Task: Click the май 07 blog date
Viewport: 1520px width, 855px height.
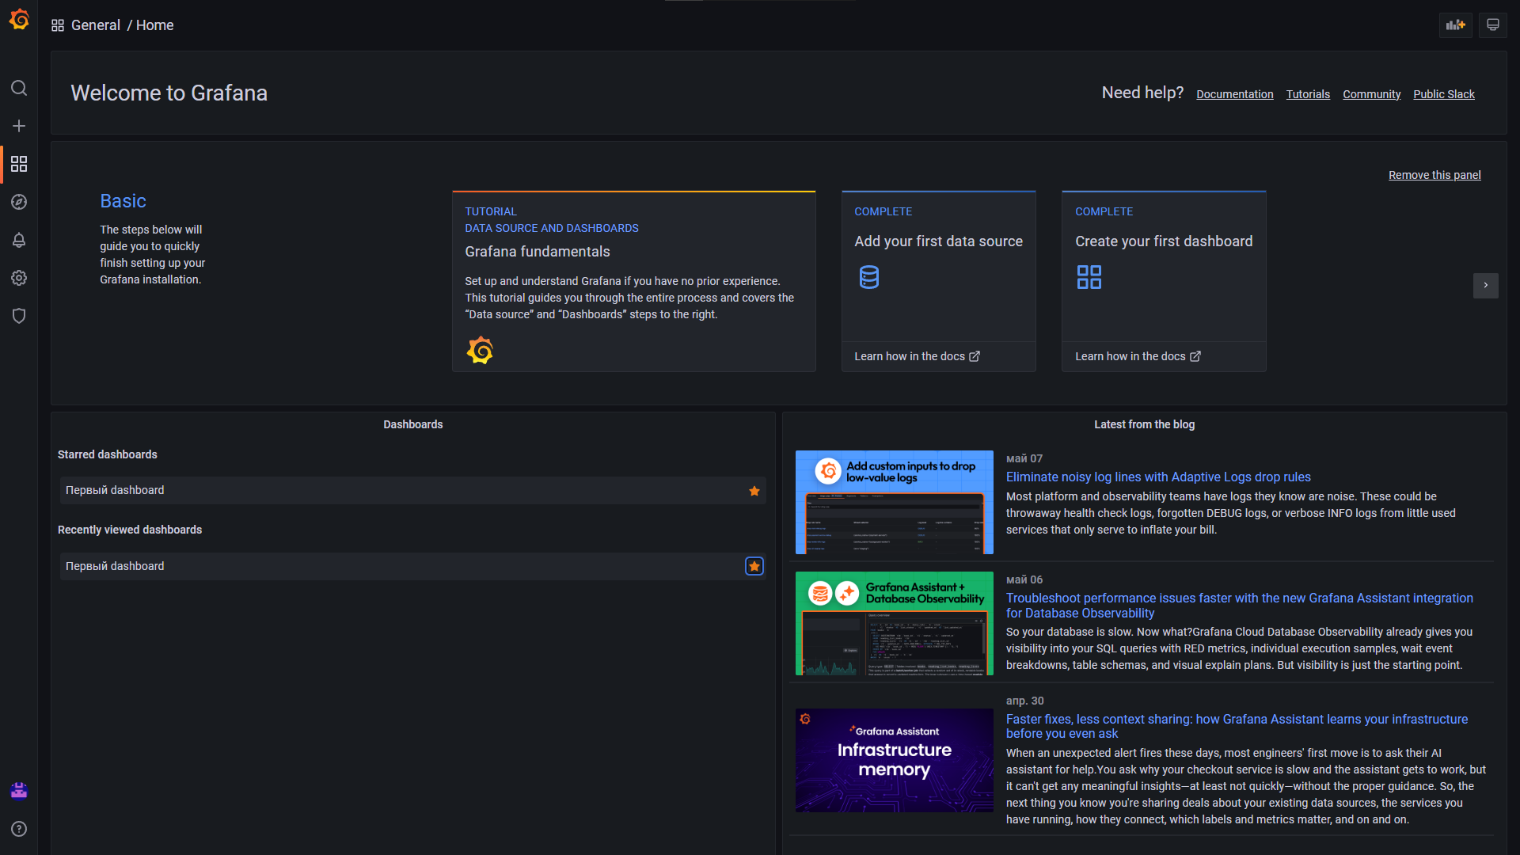Action: pyautogui.click(x=1024, y=458)
